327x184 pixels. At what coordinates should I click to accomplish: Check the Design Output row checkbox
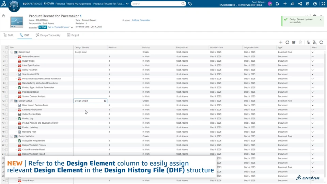click(x=7, y=101)
